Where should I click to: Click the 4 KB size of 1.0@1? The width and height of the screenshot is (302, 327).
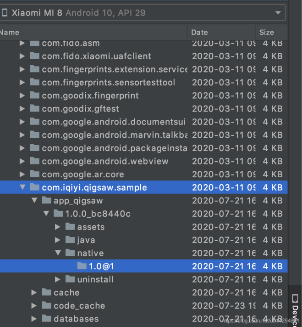coord(273,266)
